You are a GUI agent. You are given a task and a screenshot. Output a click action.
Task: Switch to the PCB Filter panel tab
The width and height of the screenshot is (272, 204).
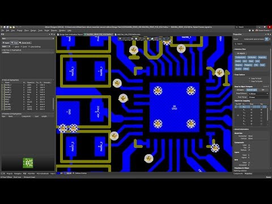(31, 173)
